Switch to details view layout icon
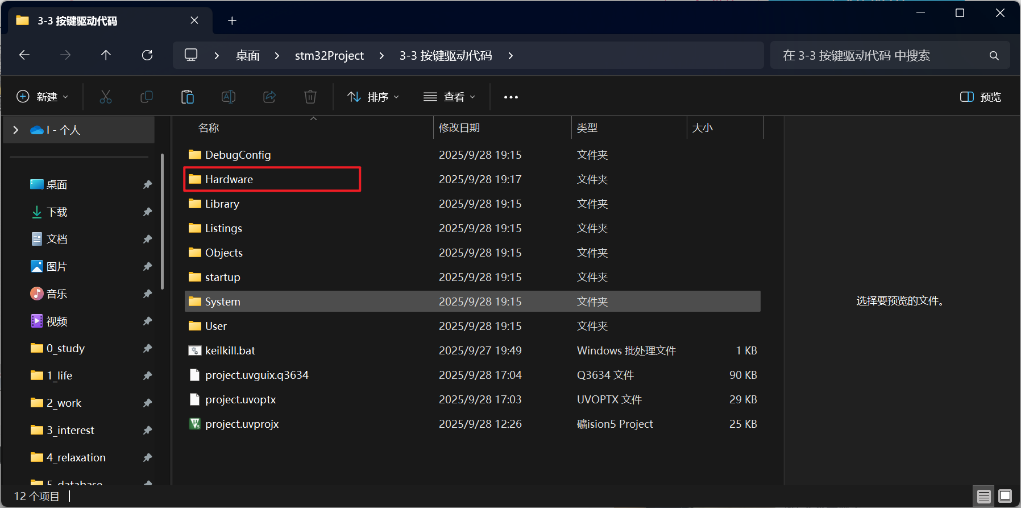Viewport: 1021px width, 508px height. pos(984,496)
